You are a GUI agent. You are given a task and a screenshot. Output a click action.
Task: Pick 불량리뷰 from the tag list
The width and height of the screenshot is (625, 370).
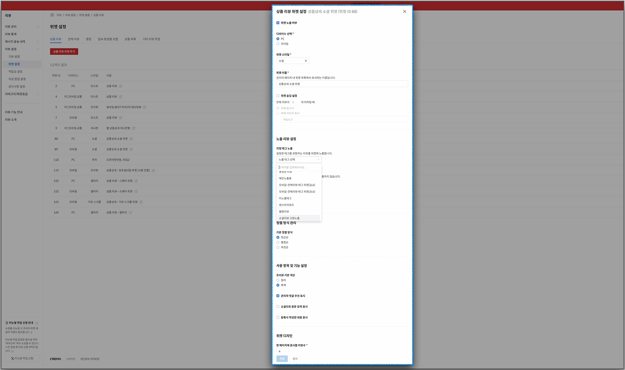299,211
